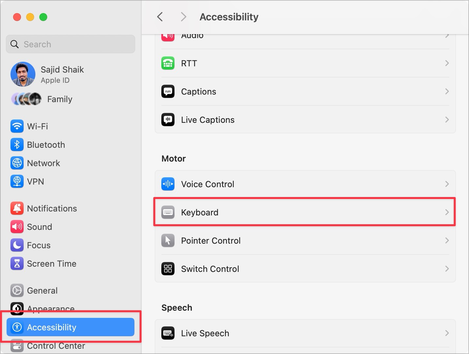This screenshot has height=354, width=469.
Task: Click the Switch Control grid icon
Action: [x=168, y=269]
